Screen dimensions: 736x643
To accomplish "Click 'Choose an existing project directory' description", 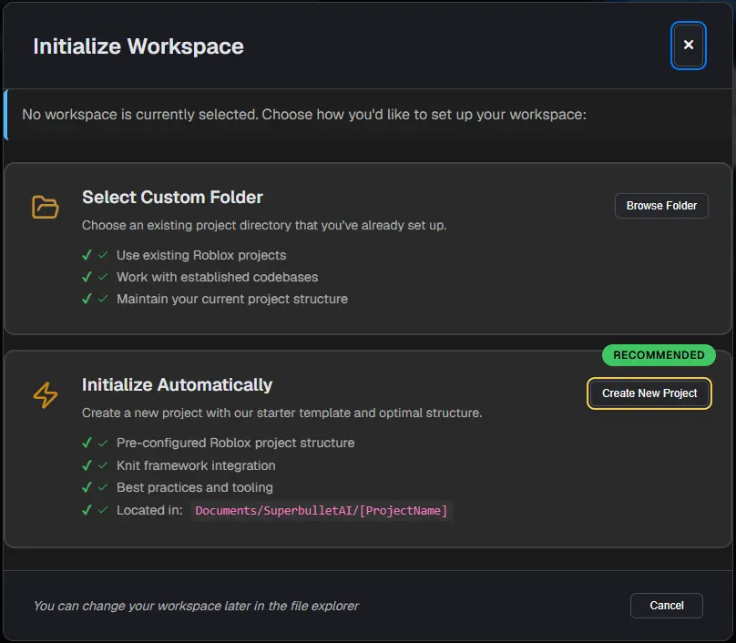I will (264, 225).
